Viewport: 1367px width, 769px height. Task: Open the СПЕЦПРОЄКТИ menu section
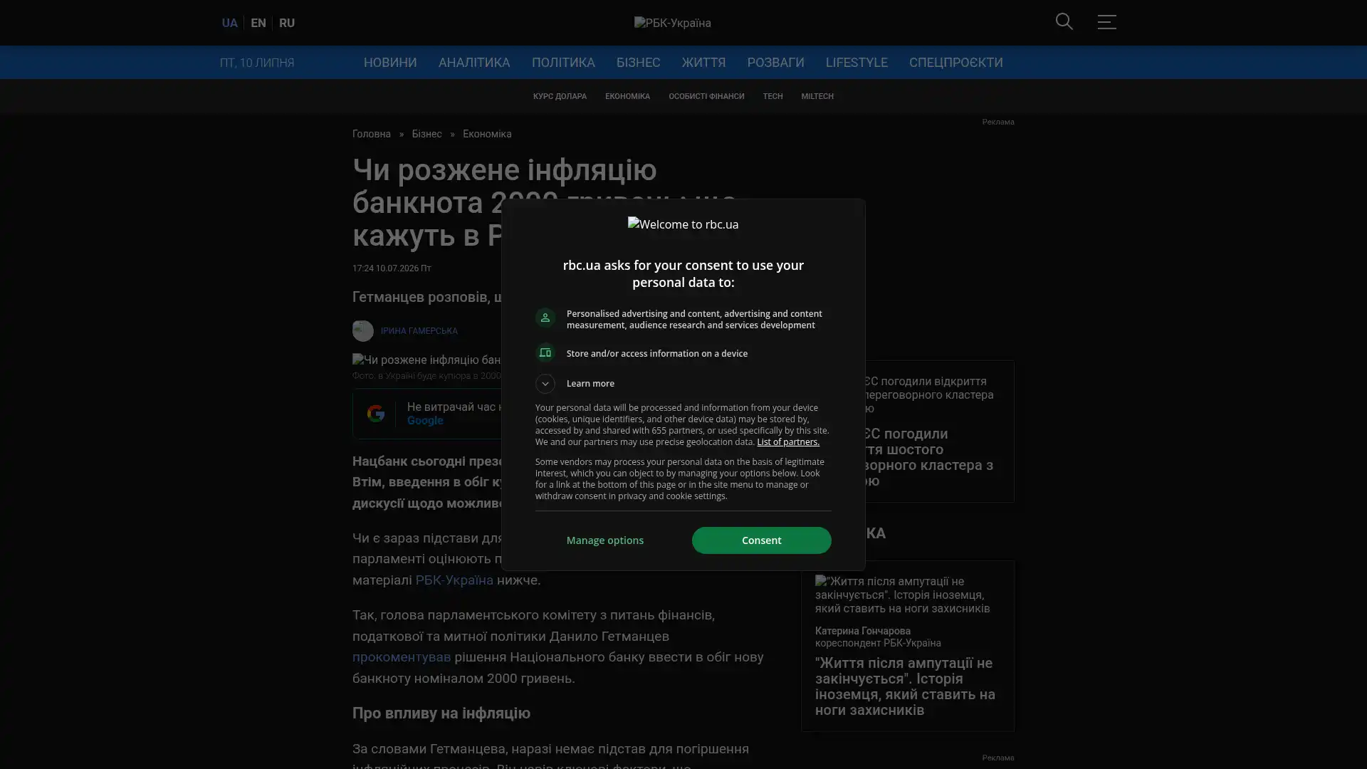tap(955, 63)
